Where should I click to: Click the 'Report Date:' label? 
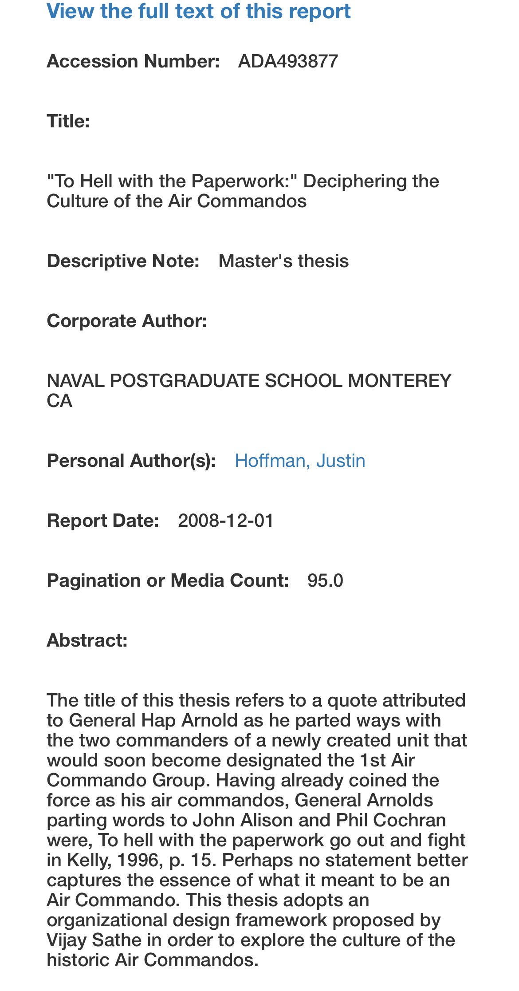click(x=103, y=521)
